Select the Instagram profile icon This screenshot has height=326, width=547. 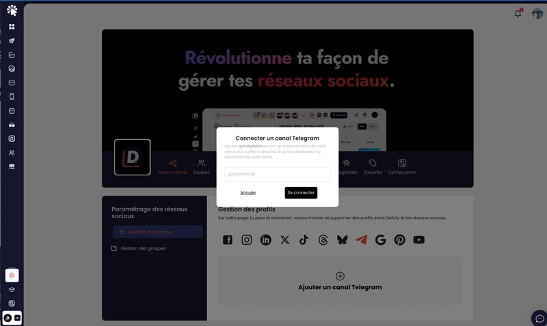click(x=247, y=239)
